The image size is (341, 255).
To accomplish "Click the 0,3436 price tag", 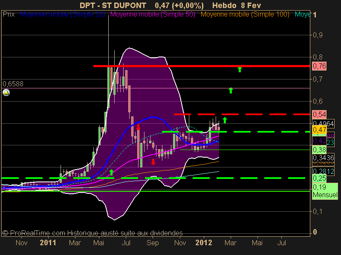I will coord(323,158).
